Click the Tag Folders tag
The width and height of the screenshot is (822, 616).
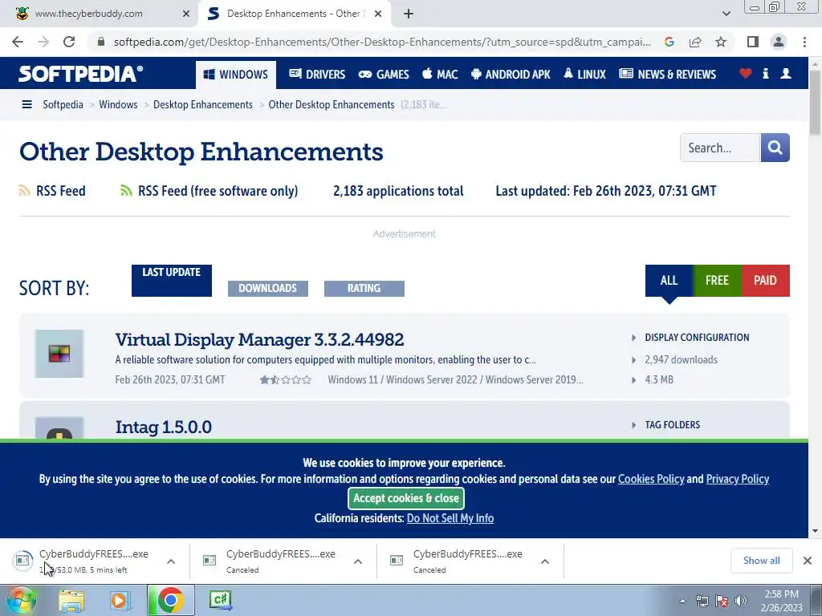672,425
